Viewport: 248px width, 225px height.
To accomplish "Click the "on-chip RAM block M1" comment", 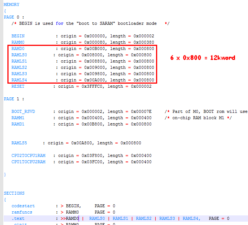I will 198,118.
